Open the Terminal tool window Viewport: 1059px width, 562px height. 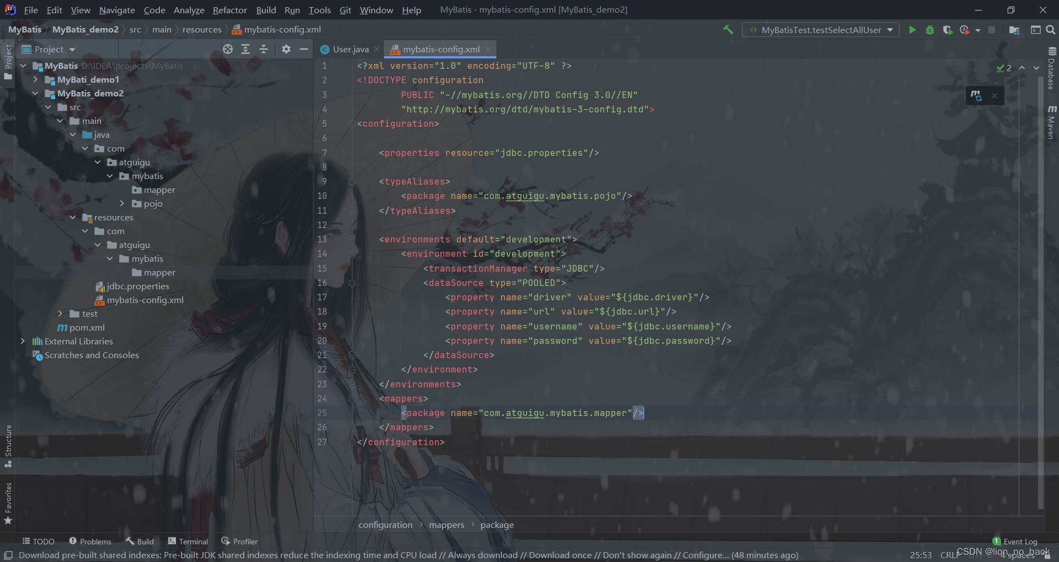(x=188, y=542)
